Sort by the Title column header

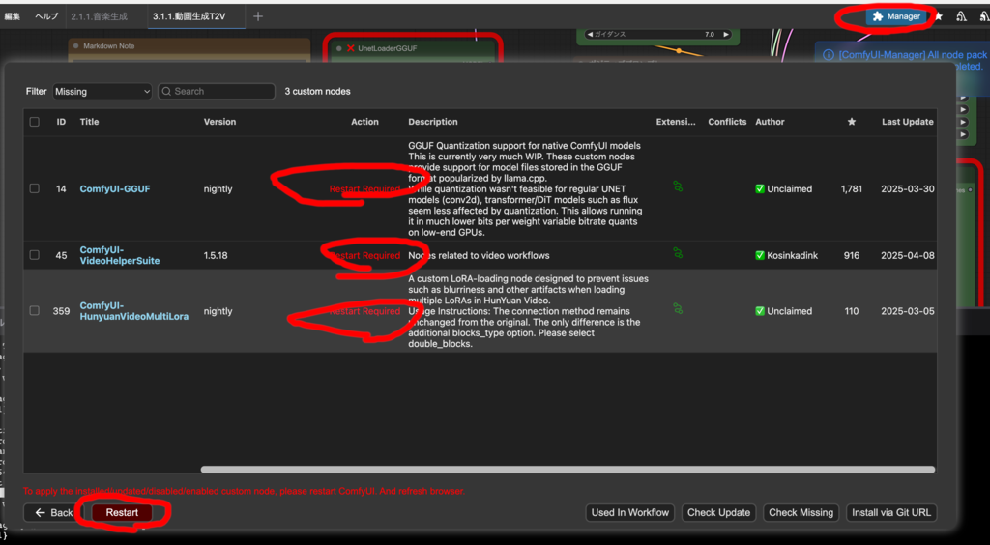[89, 122]
